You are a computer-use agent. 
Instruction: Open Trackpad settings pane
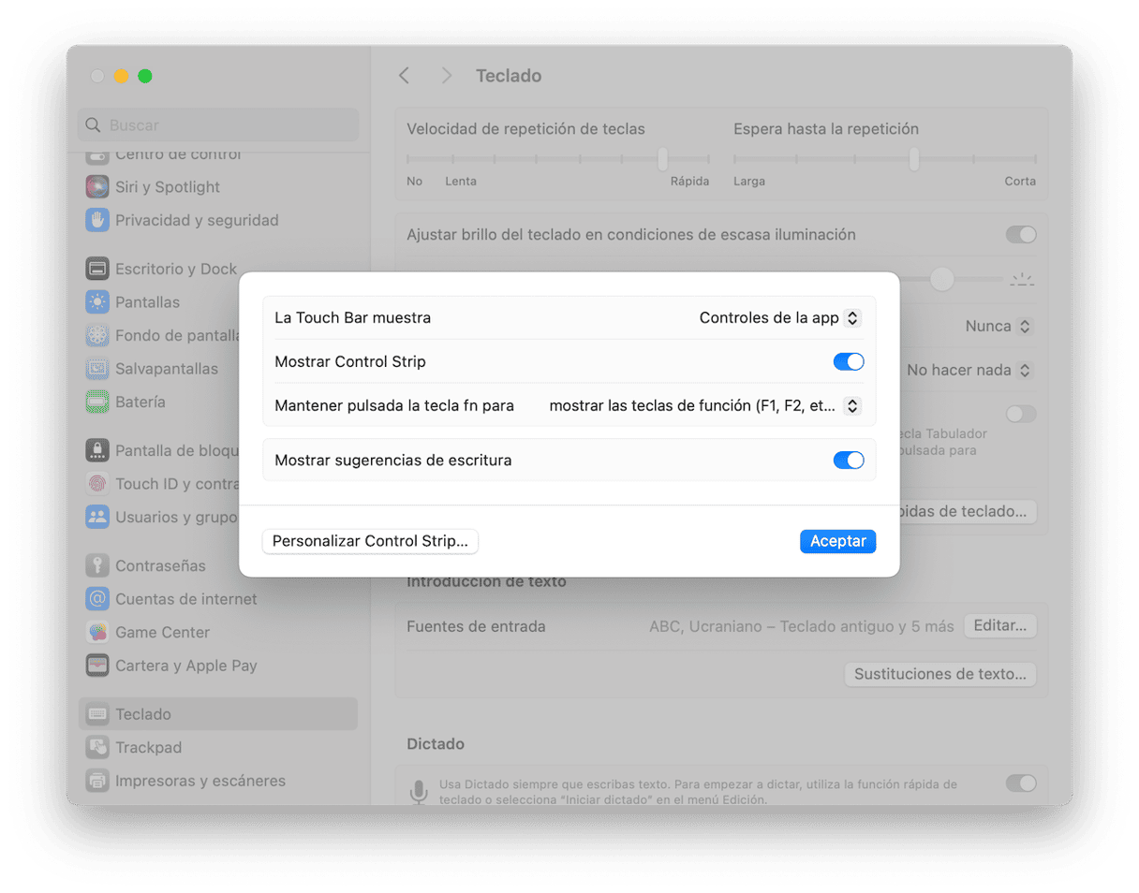[x=218, y=747]
